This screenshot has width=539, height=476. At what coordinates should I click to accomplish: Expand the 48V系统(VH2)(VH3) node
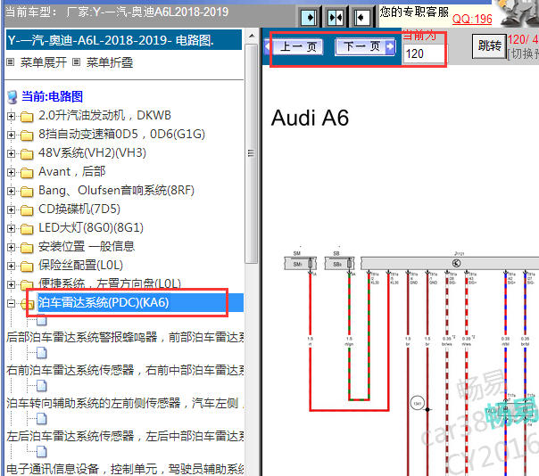[x=11, y=154]
